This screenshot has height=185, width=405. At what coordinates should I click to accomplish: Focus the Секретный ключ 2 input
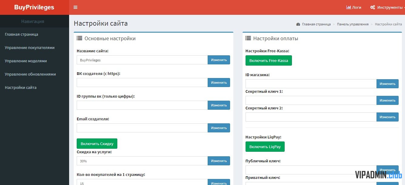point(311,117)
